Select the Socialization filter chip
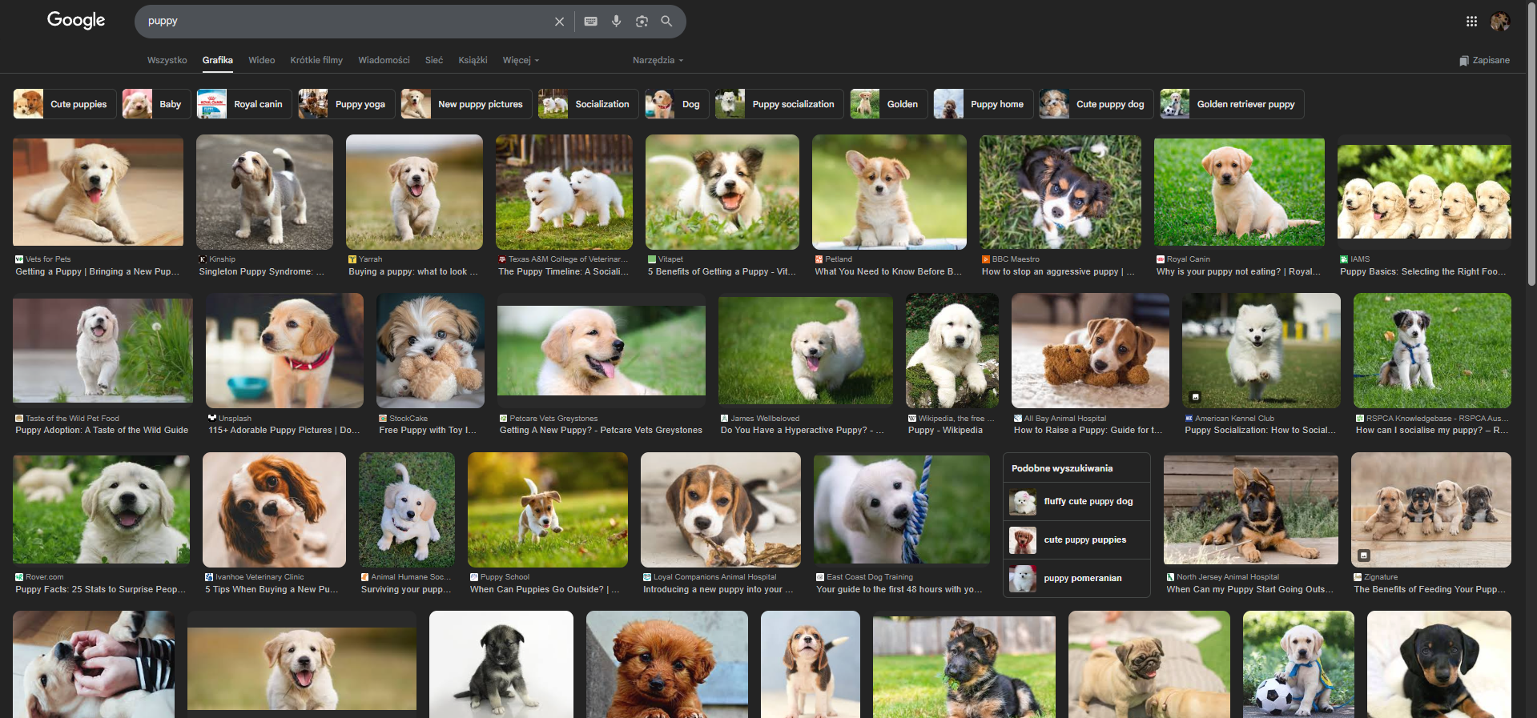The height and width of the screenshot is (718, 1537). click(x=589, y=104)
